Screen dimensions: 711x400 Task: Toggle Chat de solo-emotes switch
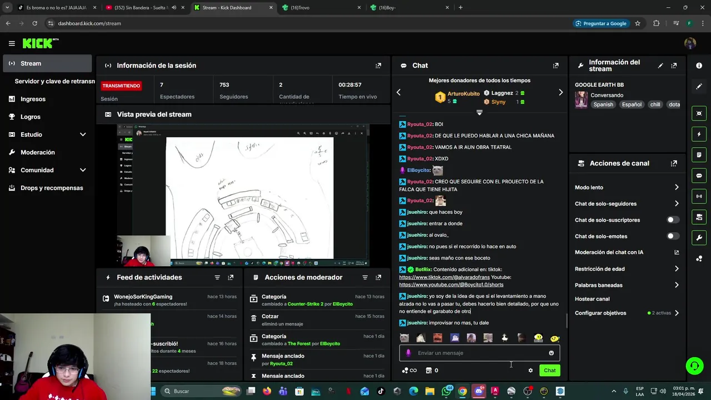tap(673, 236)
